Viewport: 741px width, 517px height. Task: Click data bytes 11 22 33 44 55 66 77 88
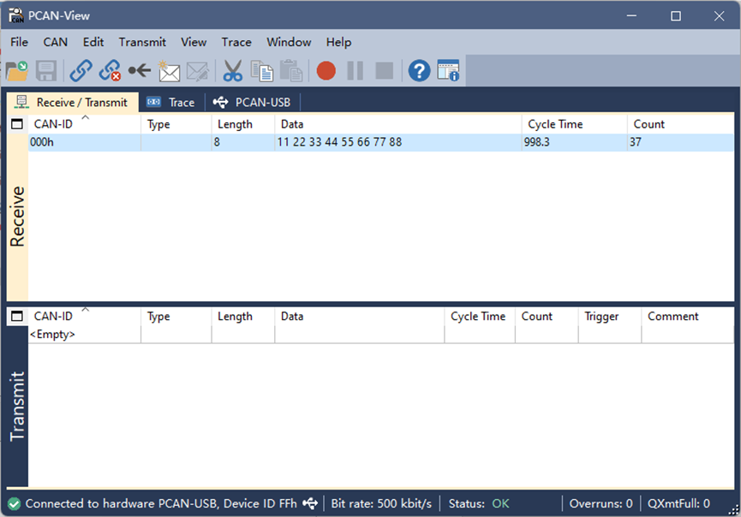click(x=339, y=142)
